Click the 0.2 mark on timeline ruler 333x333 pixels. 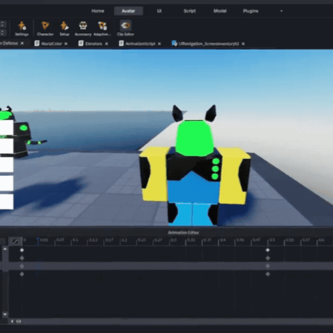point(124,240)
